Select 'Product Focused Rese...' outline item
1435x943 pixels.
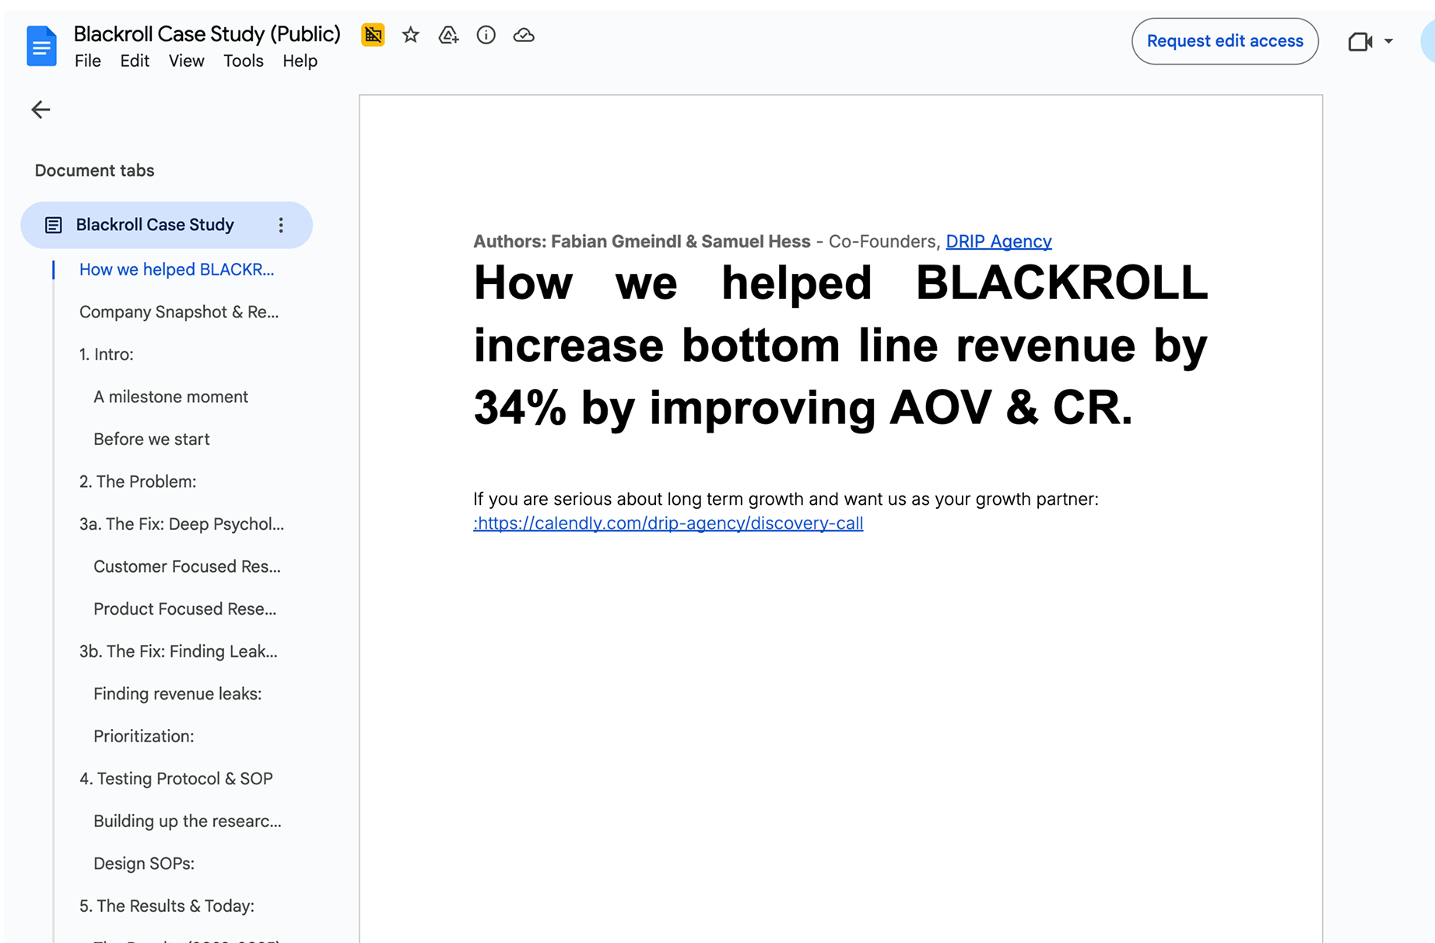[x=184, y=608]
